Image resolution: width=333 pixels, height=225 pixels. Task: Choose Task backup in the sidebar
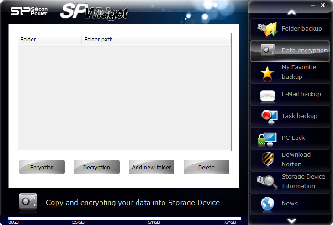[290, 117]
